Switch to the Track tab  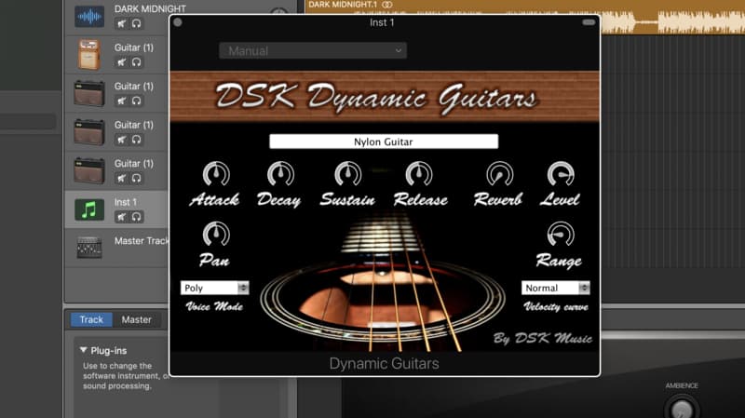[x=91, y=319]
